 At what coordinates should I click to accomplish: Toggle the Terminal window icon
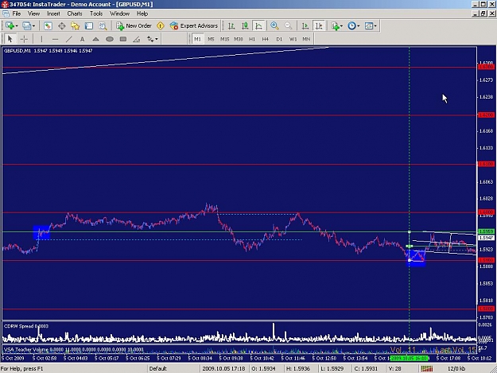coord(89,26)
